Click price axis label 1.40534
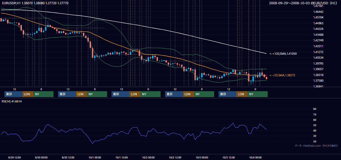The height and width of the screenshot is (160, 341). [x=318, y=58]
